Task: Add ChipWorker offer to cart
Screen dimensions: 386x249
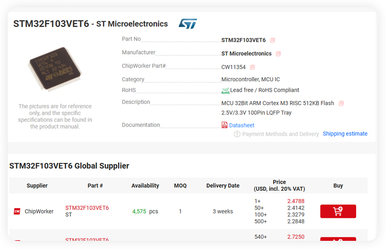Action: (x=338, y=211)
